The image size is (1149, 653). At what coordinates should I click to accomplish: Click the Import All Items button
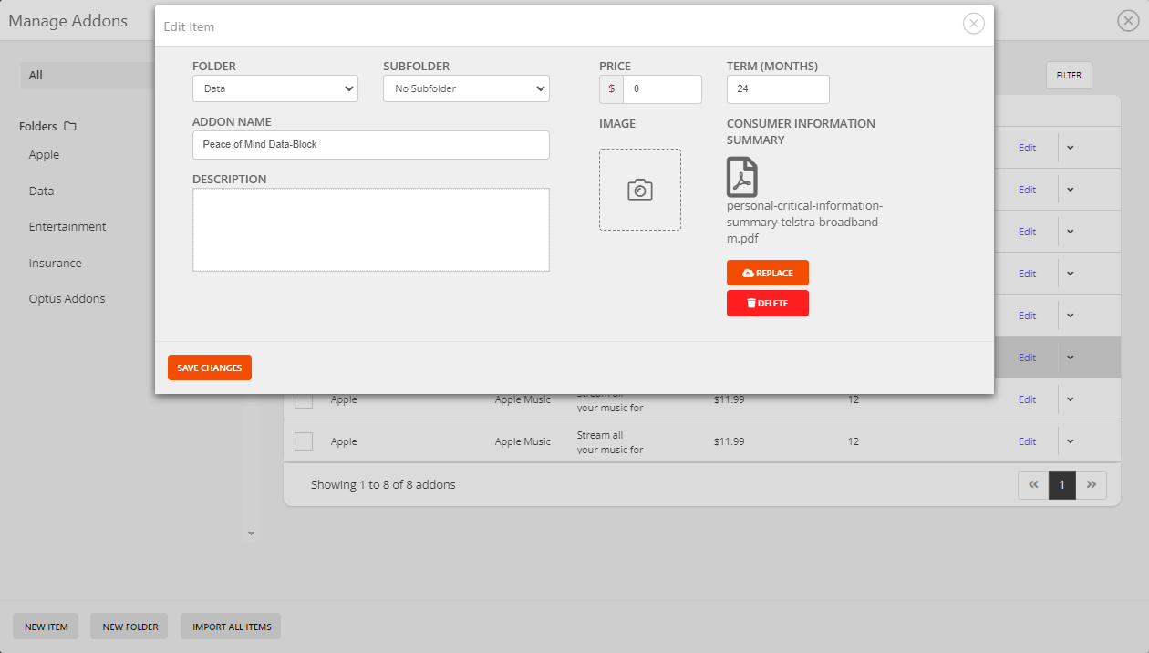[232, 627]
